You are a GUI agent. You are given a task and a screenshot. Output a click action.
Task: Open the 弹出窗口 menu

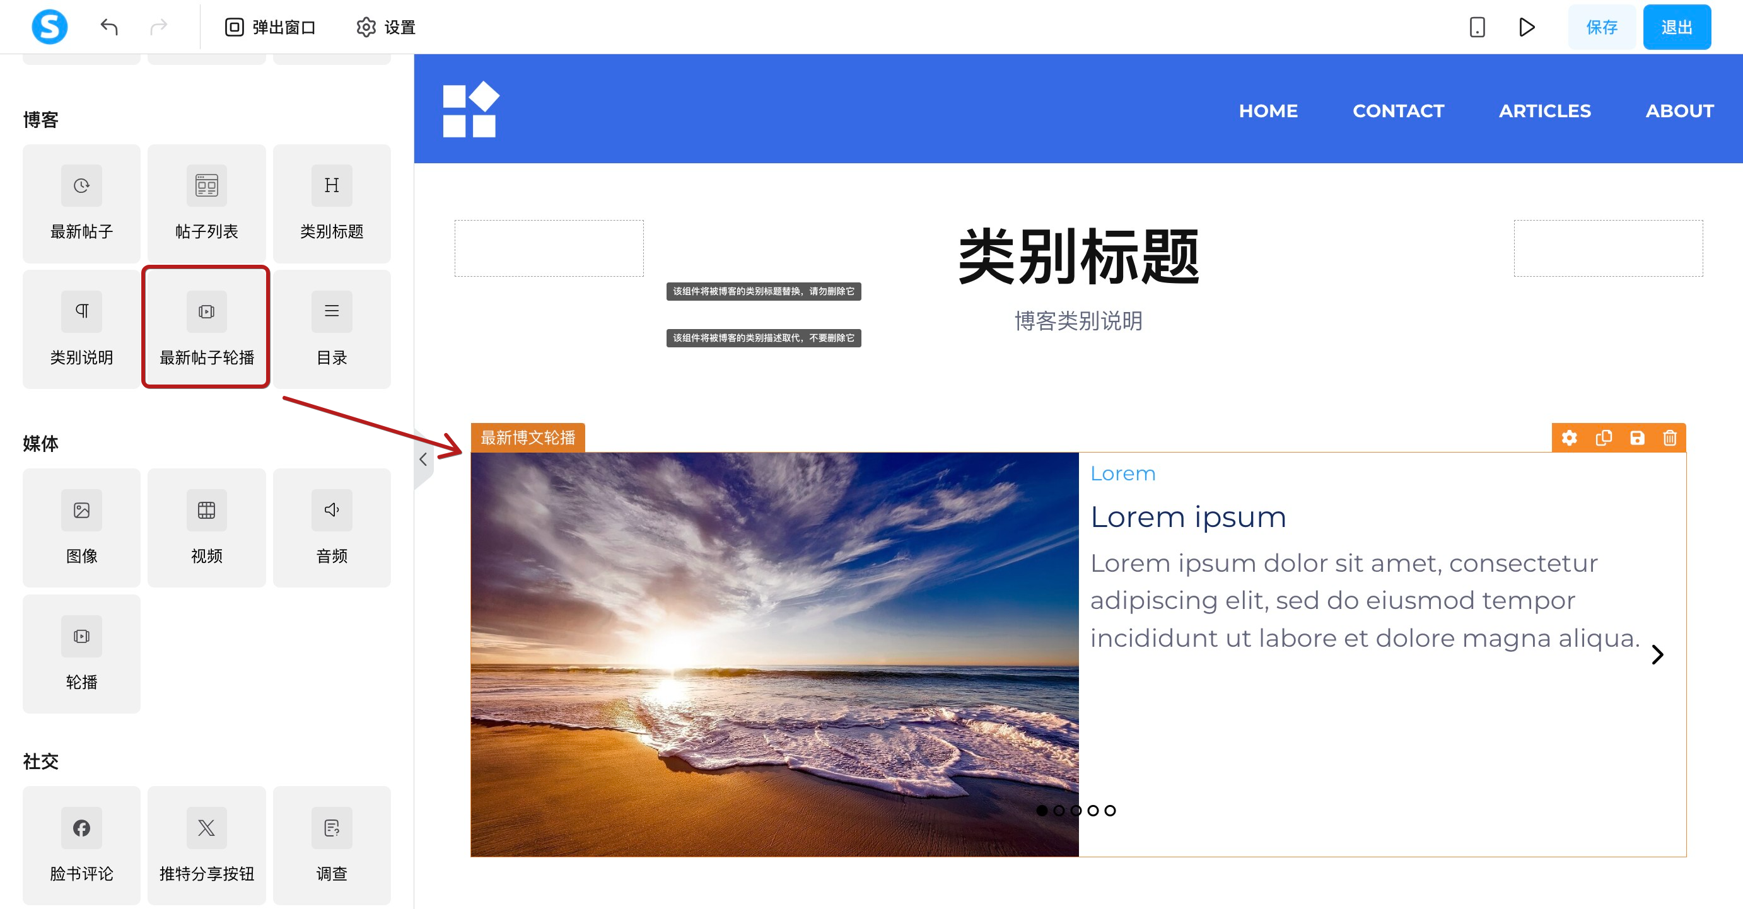pos(270,27)
